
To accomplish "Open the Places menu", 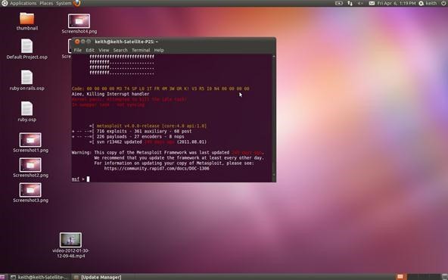I will pos(46,3).
